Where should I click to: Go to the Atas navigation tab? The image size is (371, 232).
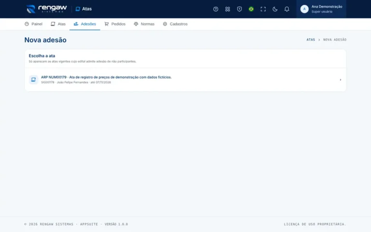click(58, 24)
